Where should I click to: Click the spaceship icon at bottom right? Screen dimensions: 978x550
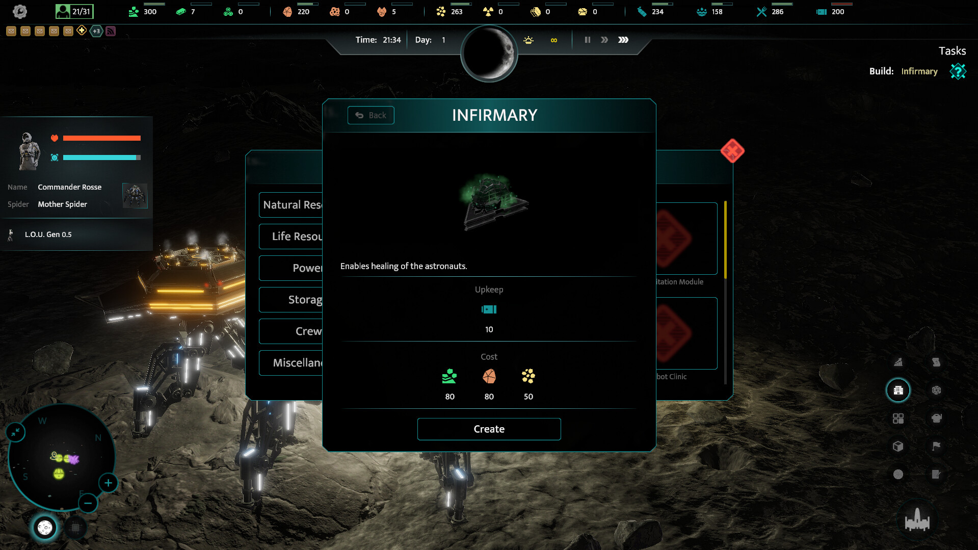pos(917,520)
